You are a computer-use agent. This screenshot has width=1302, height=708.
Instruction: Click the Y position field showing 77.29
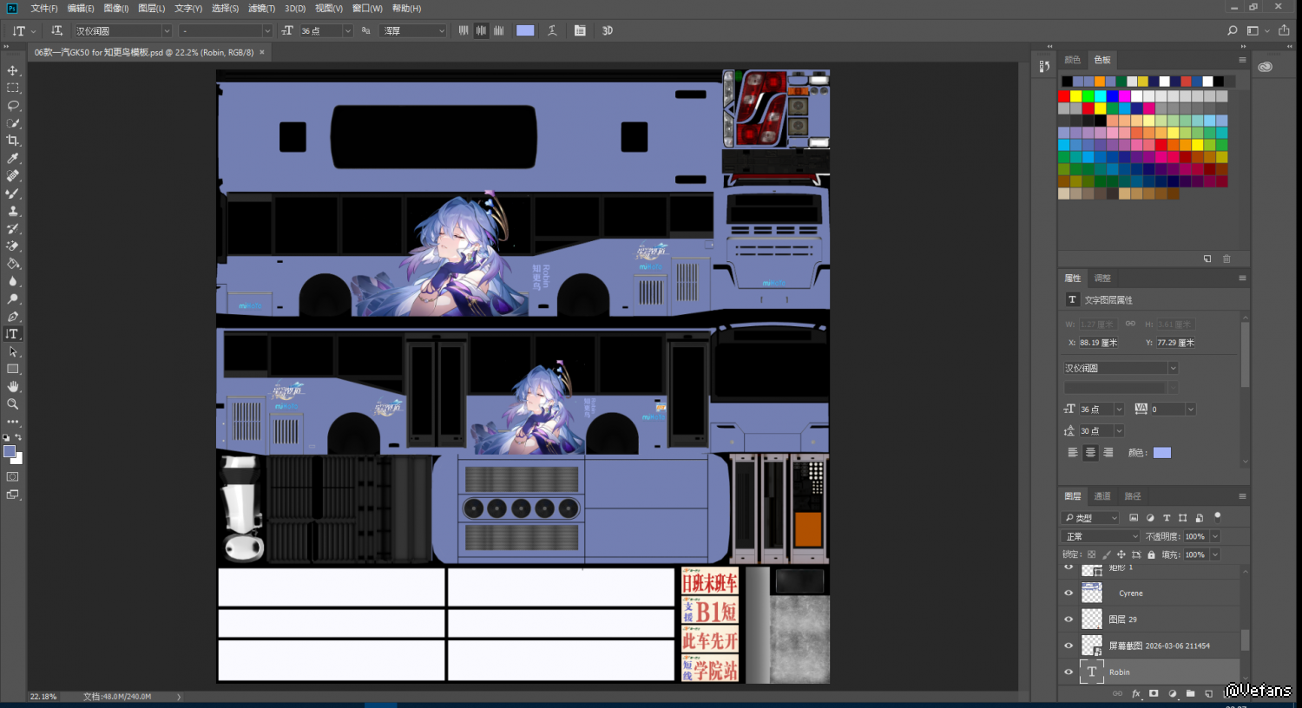pos(1175,343)
